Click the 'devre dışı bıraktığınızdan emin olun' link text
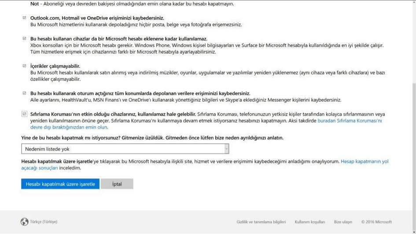 pos(65,127)
